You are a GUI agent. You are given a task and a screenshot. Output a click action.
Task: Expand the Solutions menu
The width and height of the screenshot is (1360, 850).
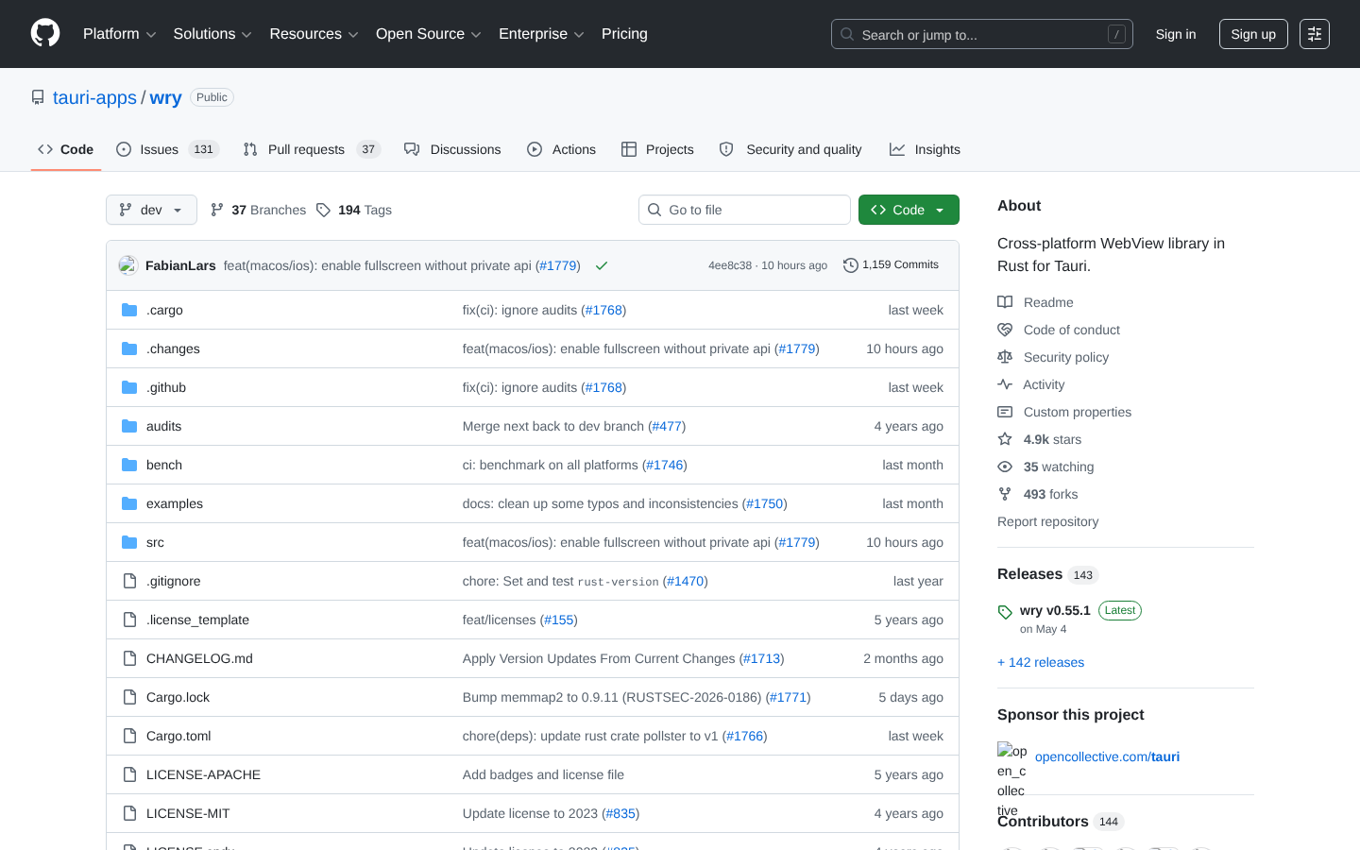point(212,34)
